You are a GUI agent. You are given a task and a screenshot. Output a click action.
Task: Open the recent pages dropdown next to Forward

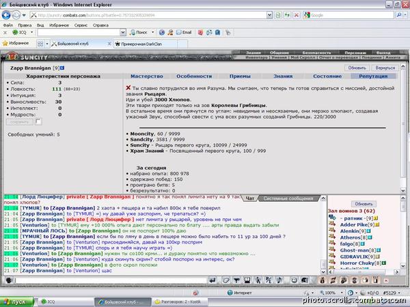click(x=24, y=15)
